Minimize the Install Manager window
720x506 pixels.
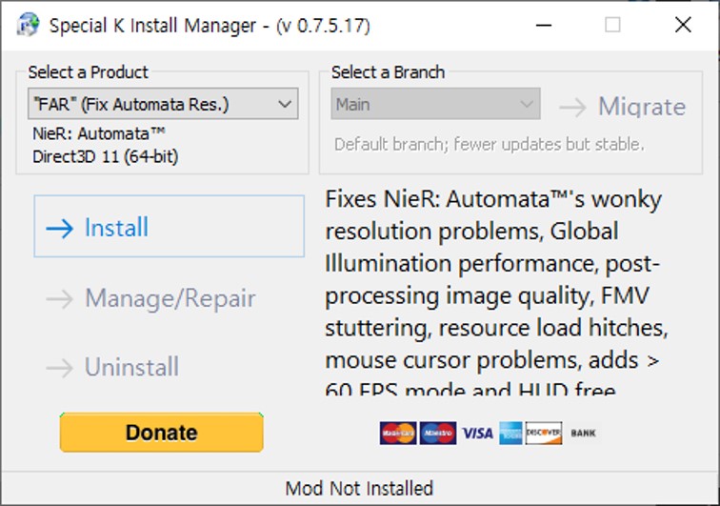tap(544, 25)
